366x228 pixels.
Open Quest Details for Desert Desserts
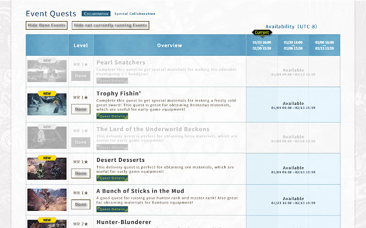(x=112, y=178)
